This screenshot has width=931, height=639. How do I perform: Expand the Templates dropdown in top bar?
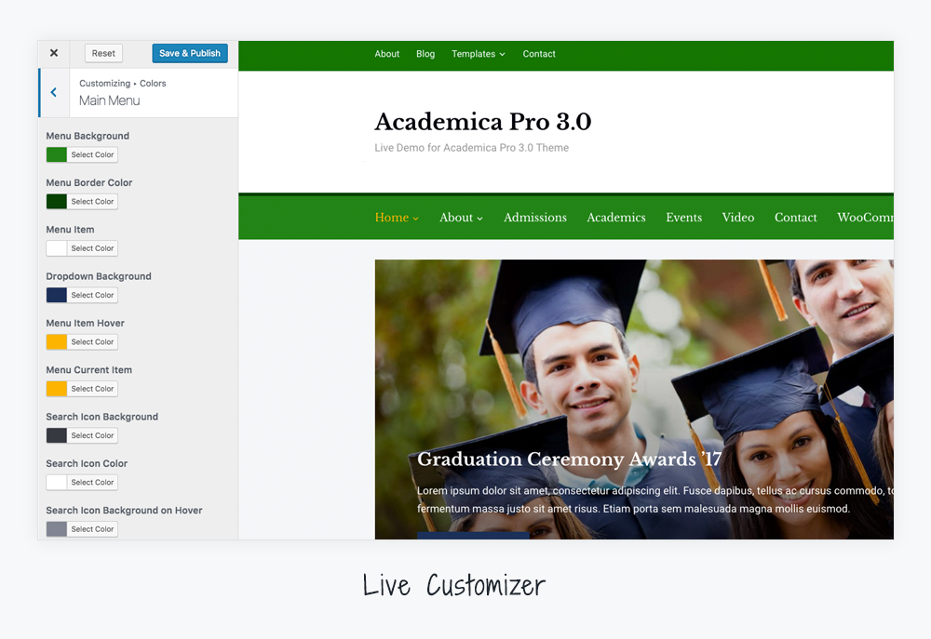tap(478, 54)
